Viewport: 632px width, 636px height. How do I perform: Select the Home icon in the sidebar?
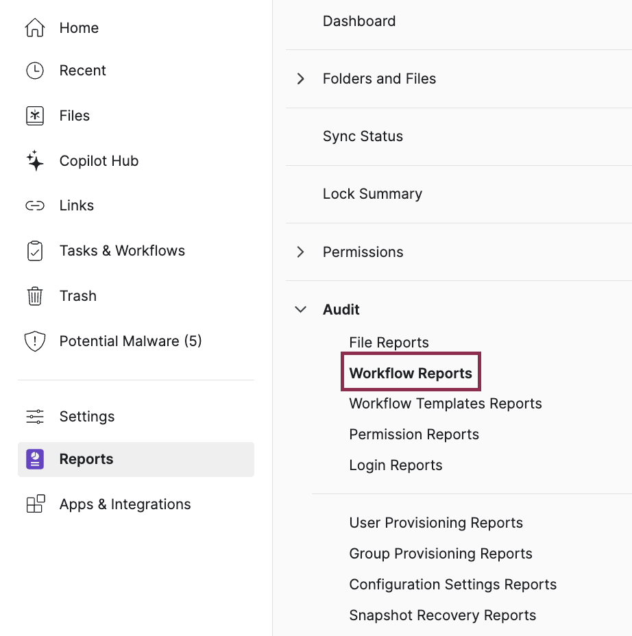pyautogui.click(x=35, y=27)
